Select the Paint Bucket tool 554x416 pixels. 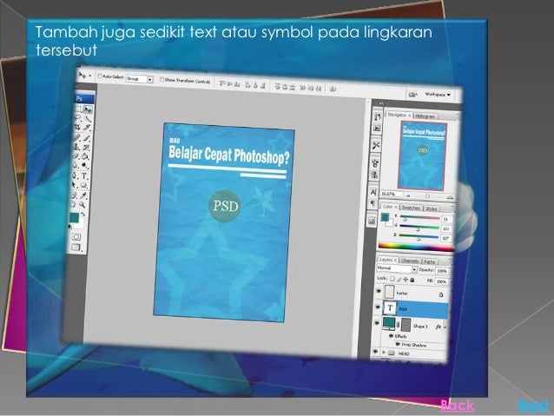click(85, 155)
